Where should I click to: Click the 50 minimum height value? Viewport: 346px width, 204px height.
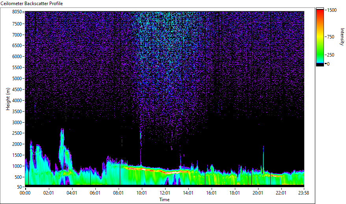point(19,187)
